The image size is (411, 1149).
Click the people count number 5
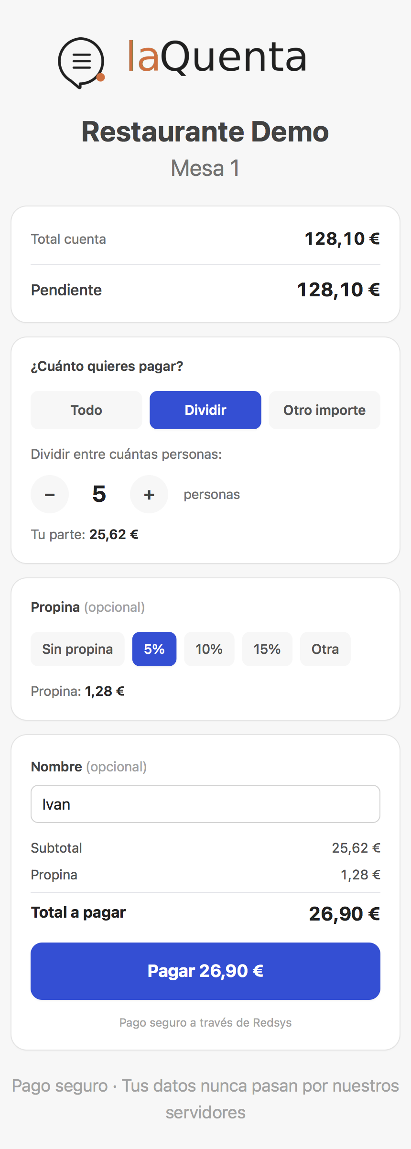(x=99, y=494)
